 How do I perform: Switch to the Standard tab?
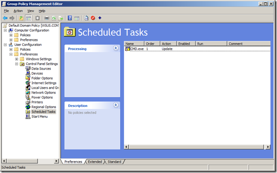(x=114, y=162)
